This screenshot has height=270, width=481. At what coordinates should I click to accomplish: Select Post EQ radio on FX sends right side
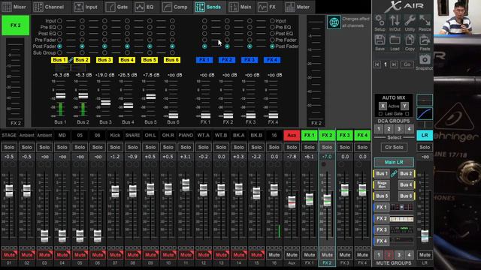pyautogui.click(x=272, y=34)
